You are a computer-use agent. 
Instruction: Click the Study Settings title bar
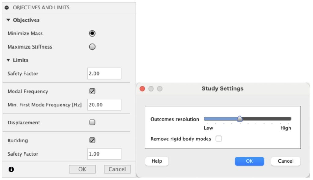[222, 88]
